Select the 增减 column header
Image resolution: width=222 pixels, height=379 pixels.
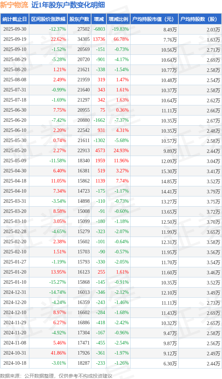pos(99,19)
